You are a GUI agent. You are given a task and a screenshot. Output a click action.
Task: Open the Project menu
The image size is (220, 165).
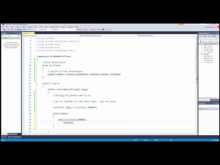[18, 27]
